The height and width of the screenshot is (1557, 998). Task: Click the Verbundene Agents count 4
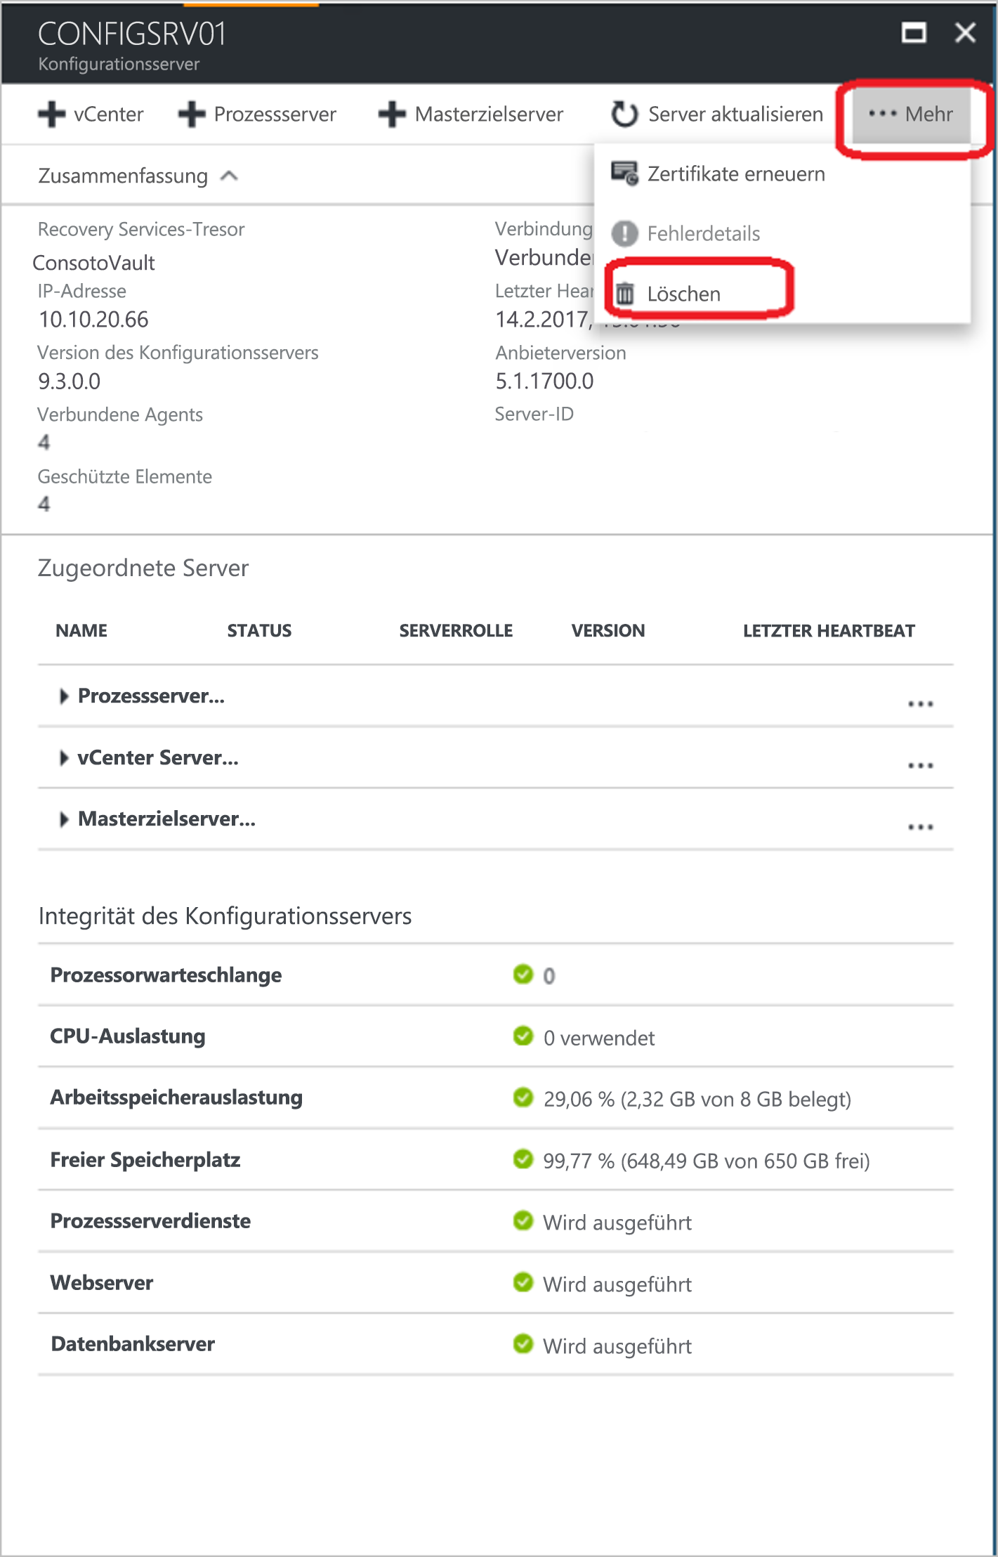[x=44, y=443]
